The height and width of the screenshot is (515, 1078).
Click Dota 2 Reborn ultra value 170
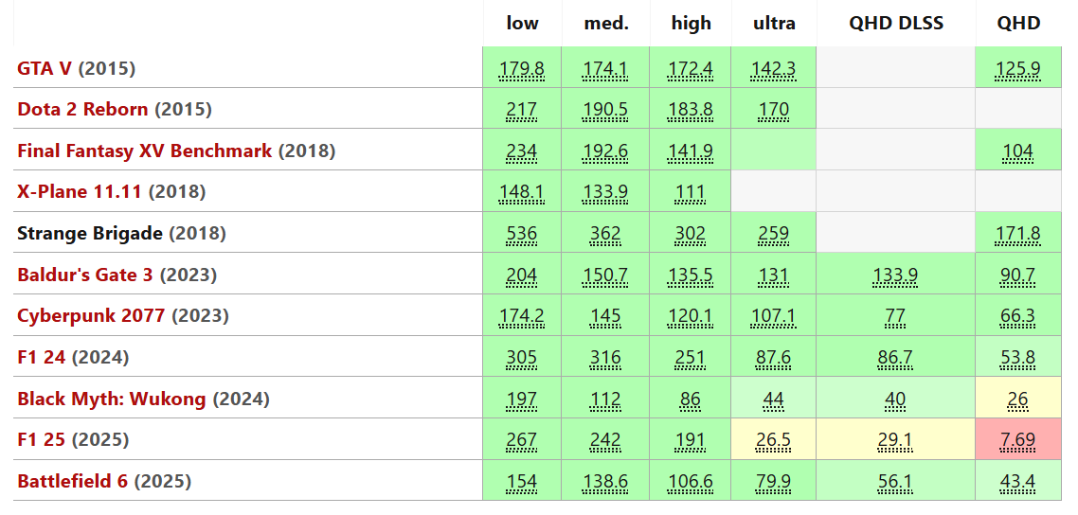pyautogui.click(x=774, y=110)
